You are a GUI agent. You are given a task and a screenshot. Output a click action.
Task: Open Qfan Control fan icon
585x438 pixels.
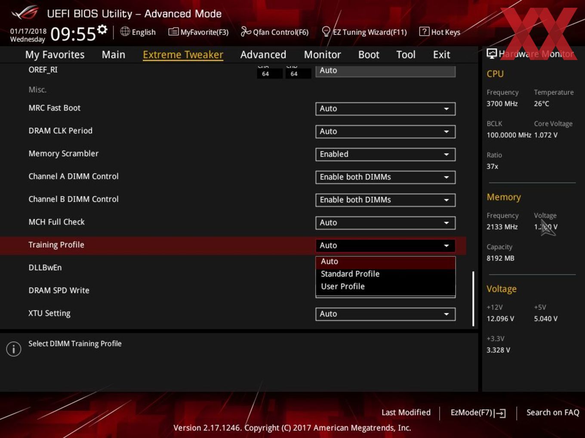pyautogui.click(x=246, y=31)
